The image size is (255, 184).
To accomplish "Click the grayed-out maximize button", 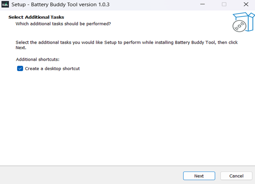I will point(224,5).
